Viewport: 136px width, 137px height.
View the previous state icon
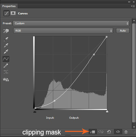[x=101, y=132]
